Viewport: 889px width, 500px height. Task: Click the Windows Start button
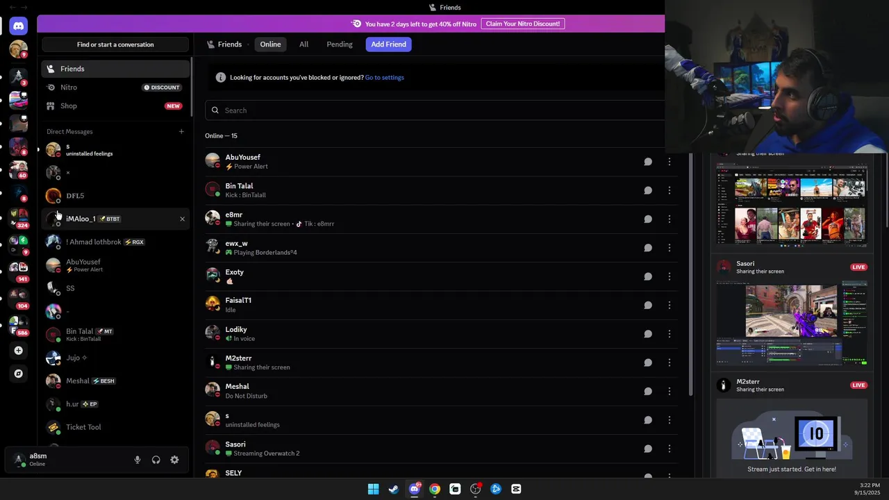[x=373, y=489]
